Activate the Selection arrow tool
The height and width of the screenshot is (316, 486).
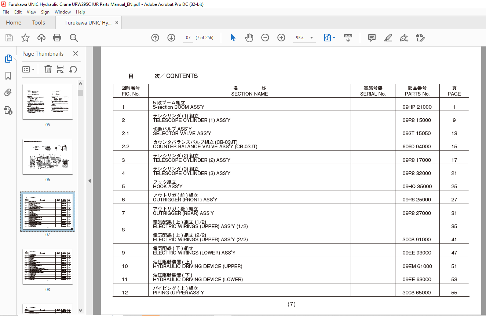pyautogui.click(x=233, y=38)
